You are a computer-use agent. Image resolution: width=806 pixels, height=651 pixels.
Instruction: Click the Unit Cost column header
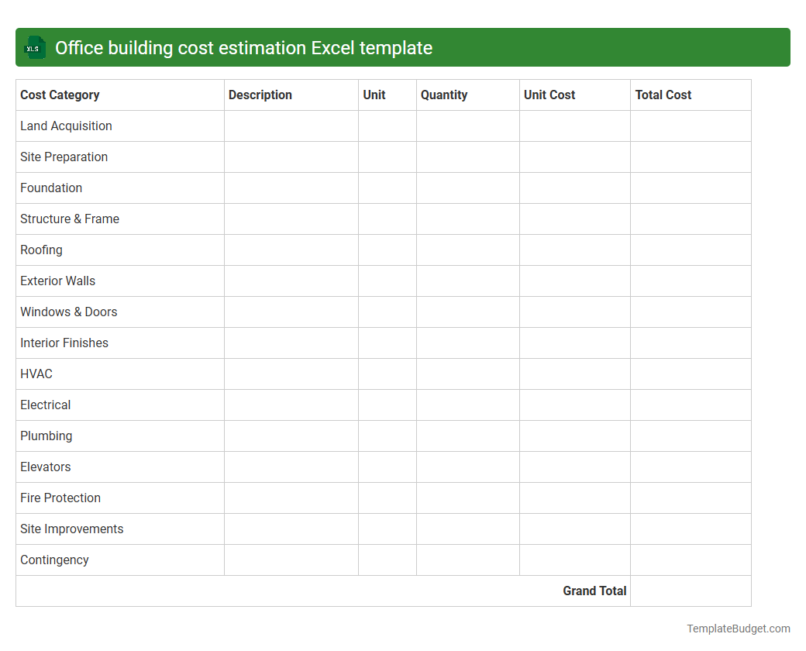(x=549, y=95)
